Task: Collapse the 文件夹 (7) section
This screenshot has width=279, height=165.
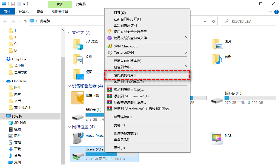Action: coord(69,32)
